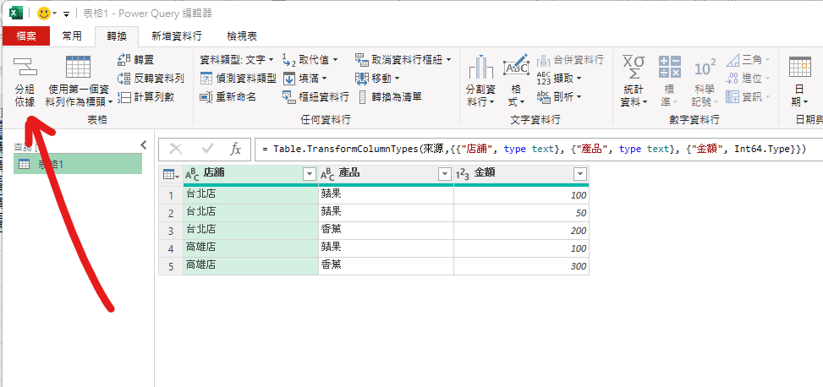Click the cell containing 300
Viewport: 823px width, 387px height.
[521, 266]
